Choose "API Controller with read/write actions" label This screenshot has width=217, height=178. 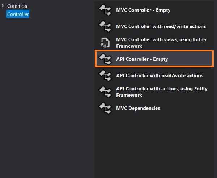(x=159, y=76)
